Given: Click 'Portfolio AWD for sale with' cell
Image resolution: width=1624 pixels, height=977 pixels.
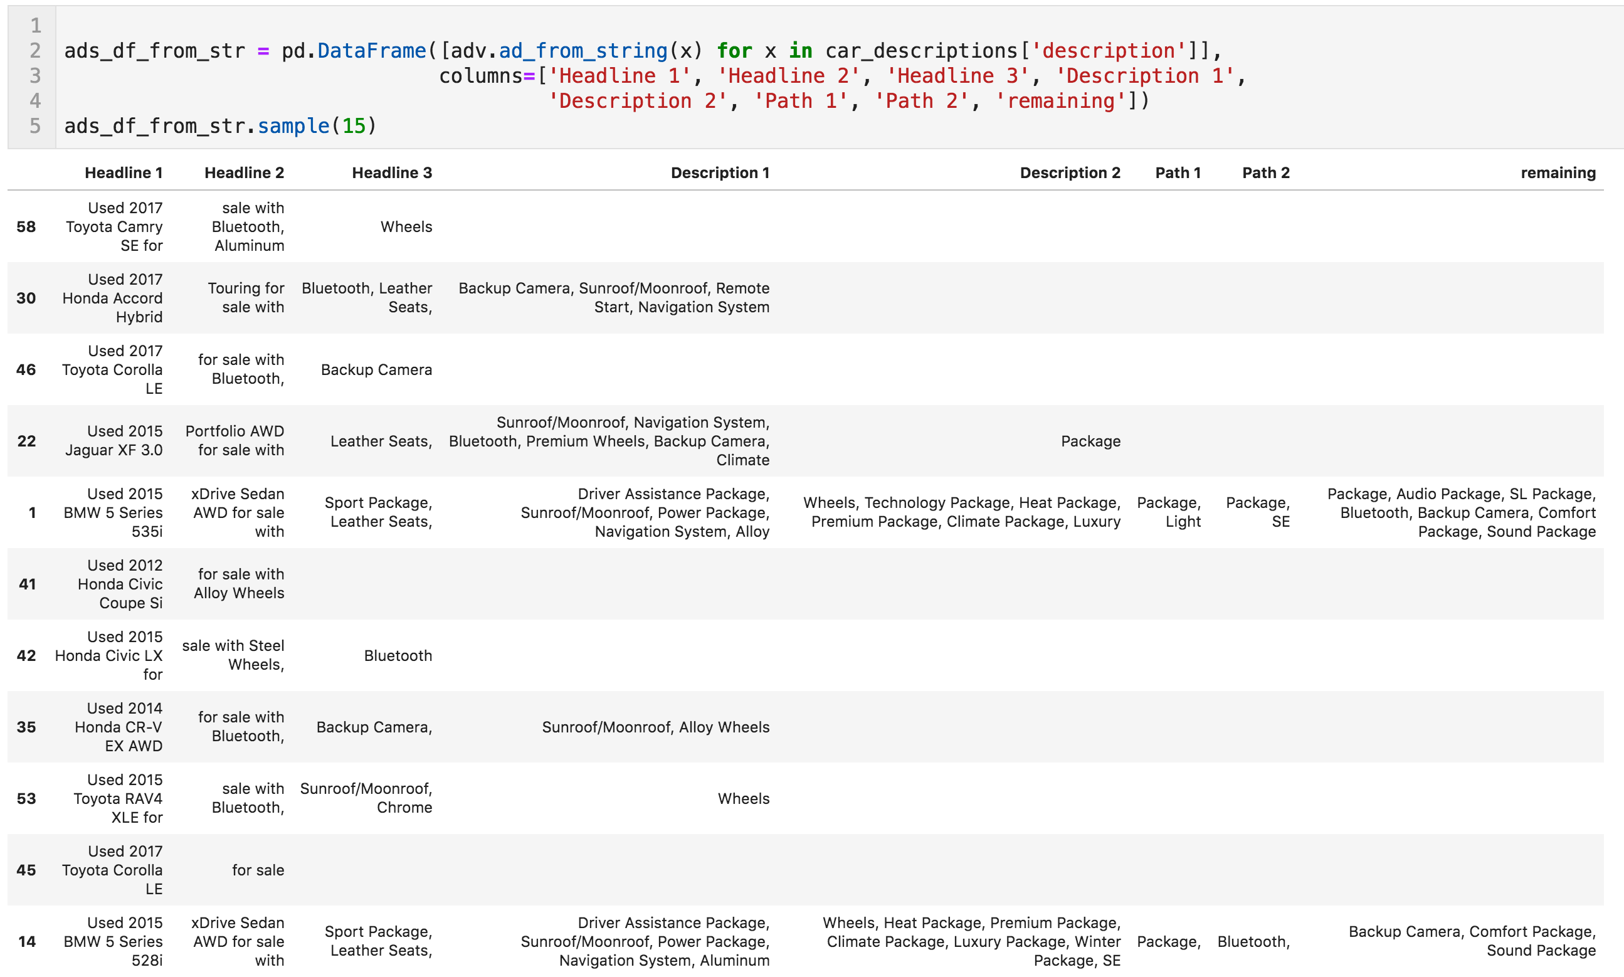Looking at the screenshot, I should click(x=235, y=440).
